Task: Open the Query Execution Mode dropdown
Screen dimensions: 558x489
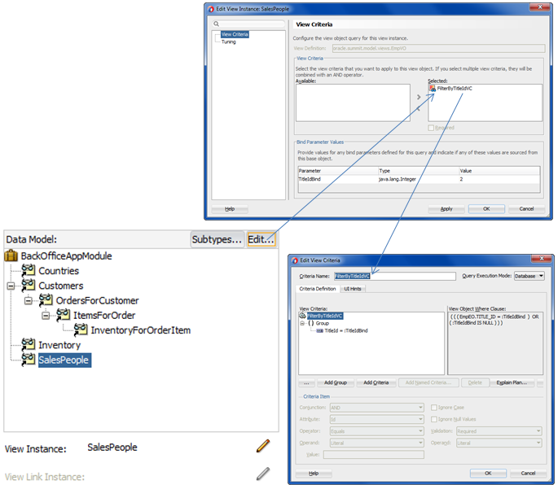Action: (529, 276)
